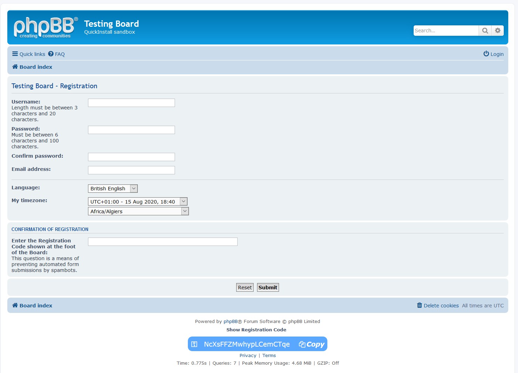Viewport: 518px width, 373px height.
Task: Open the Language dropdown (British English)
Action: (x=113, y=189)
